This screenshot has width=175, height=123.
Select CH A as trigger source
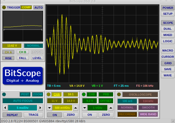[8, 52]
